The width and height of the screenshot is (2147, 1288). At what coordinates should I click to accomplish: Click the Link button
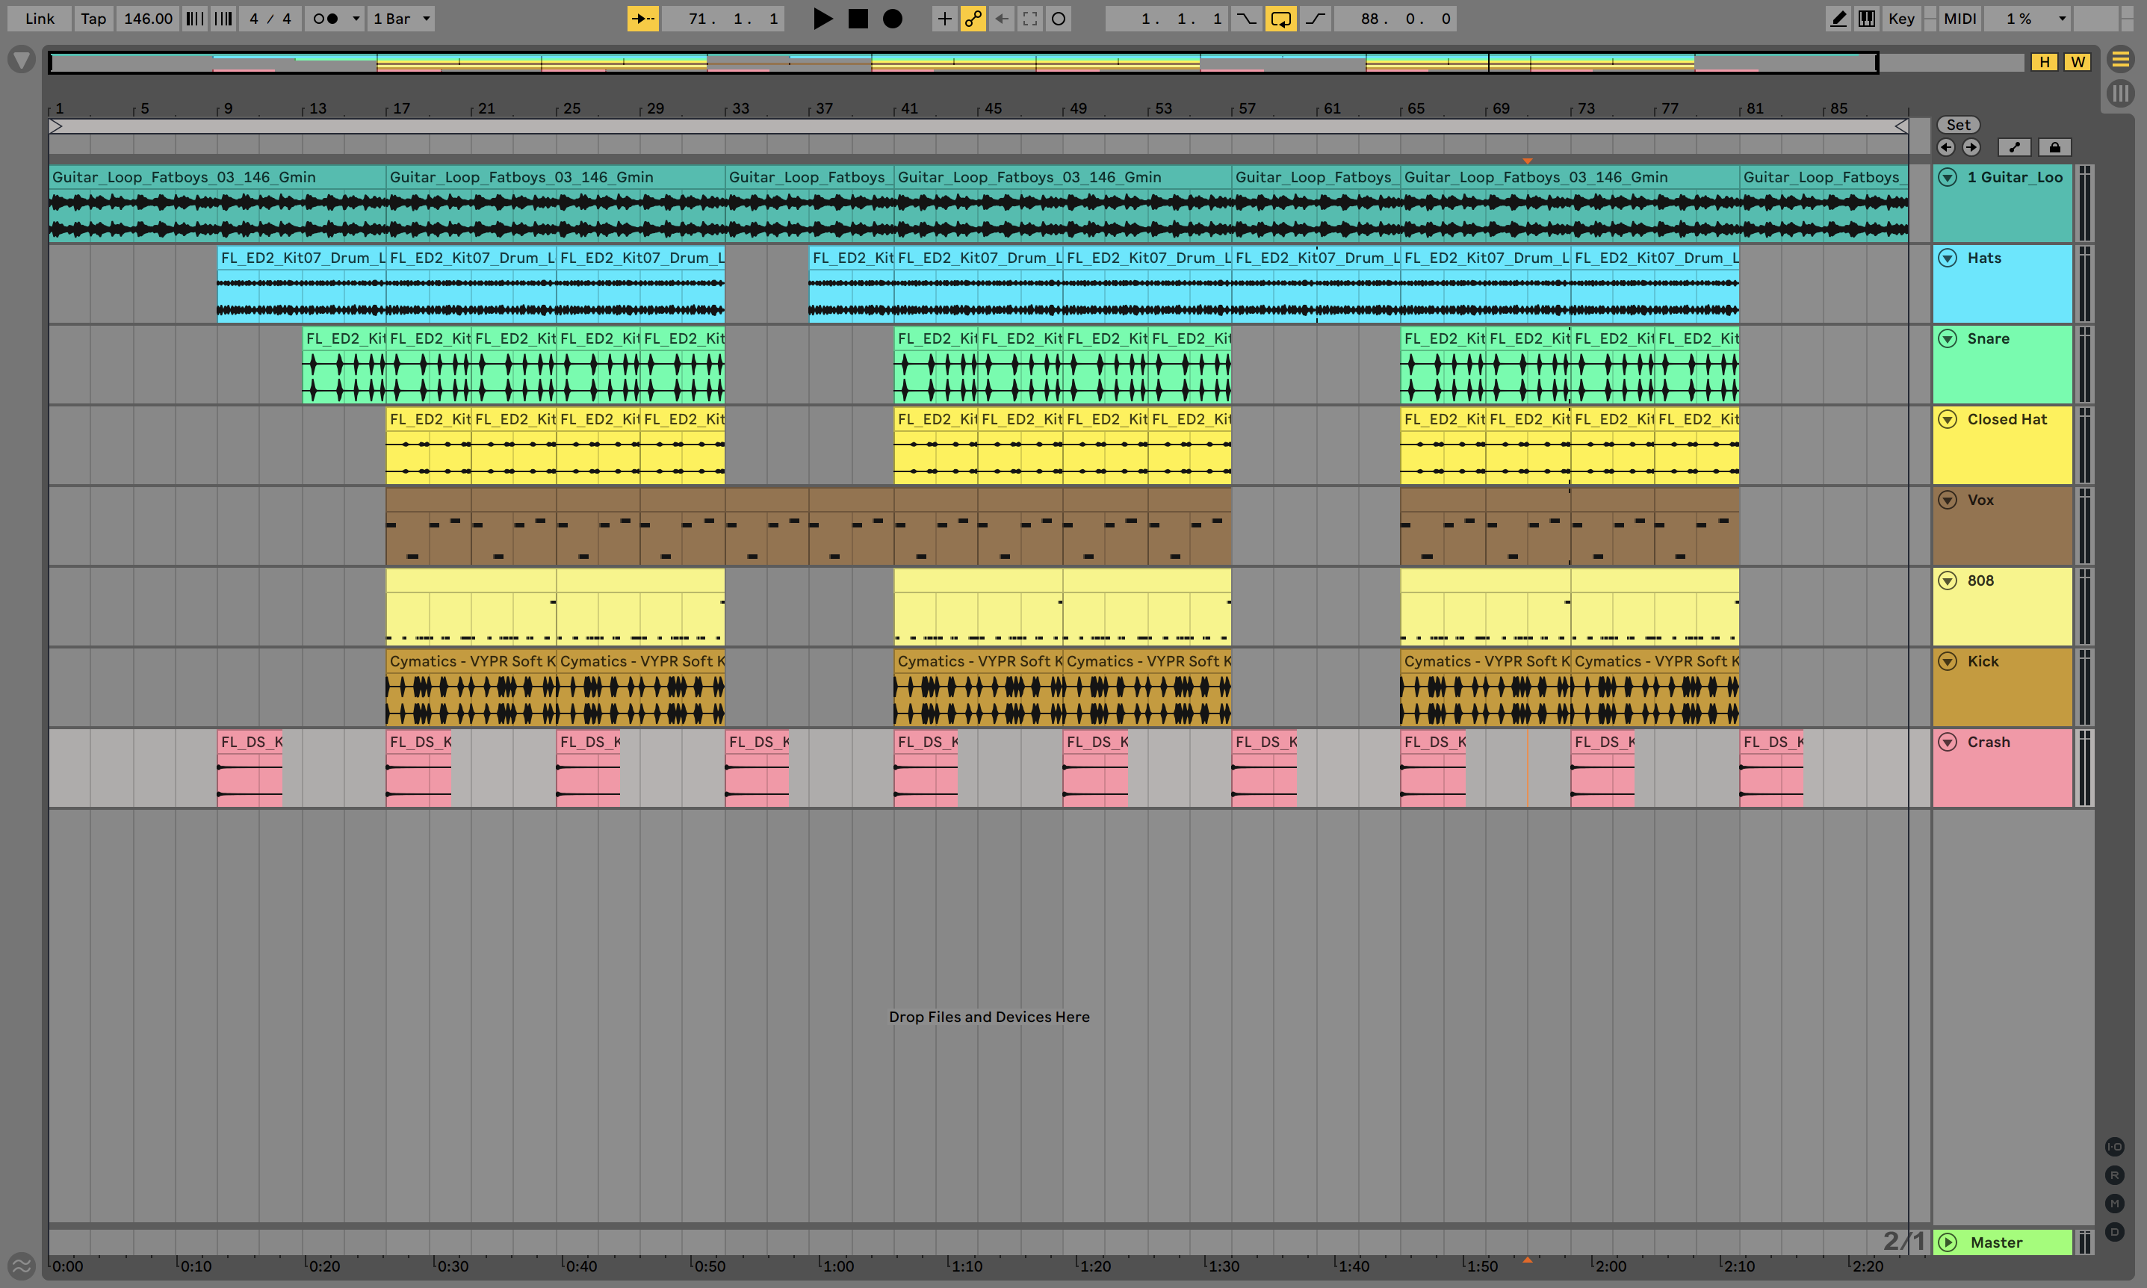(x=39, y=18)
